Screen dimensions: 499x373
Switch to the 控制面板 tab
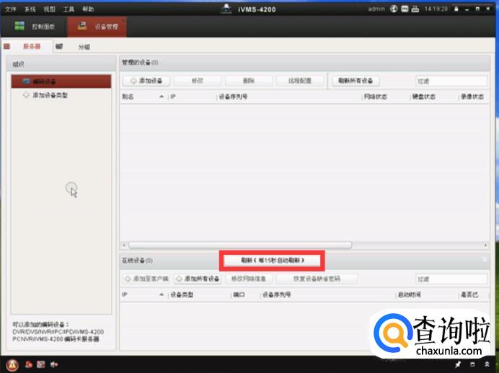[x=34, y=27]
